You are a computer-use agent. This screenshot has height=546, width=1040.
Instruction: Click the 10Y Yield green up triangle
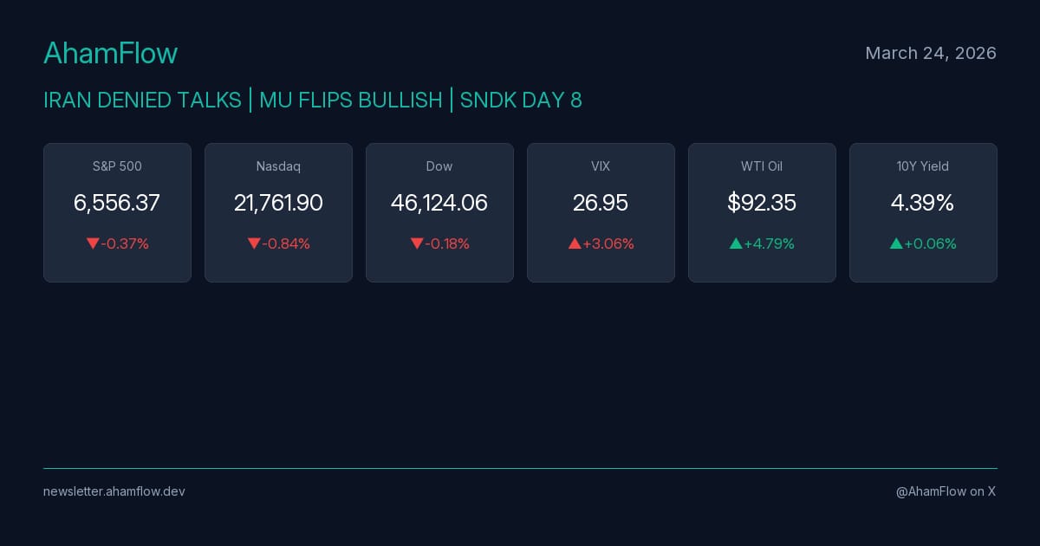coord(896,244)
